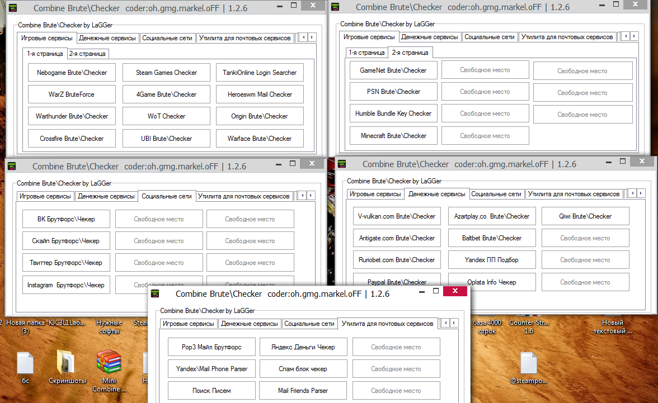Open Instagram Брутфорс\Чекер
The width and height of the screenshot is (658, 403).
66,285
